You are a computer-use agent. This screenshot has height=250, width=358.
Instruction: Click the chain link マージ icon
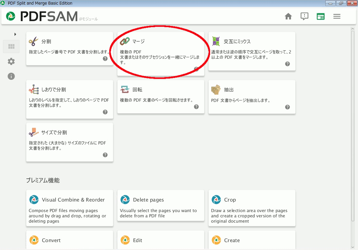[125, 41]
